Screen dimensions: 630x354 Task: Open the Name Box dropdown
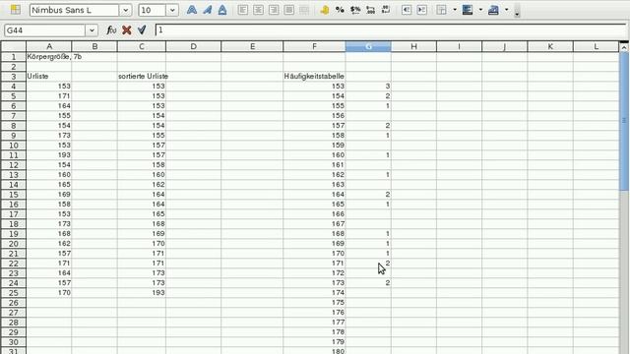pyautogui.click(x=92, y=30)
